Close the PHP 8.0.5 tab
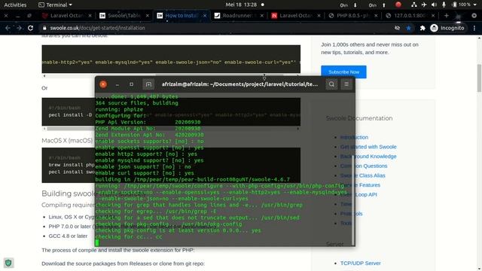The width and height of the screenshot is (482, 271). coord(376,15)
